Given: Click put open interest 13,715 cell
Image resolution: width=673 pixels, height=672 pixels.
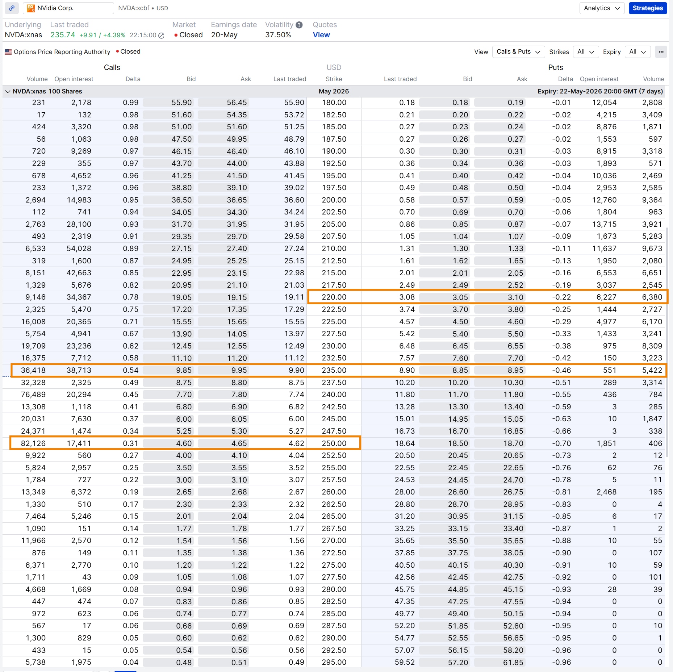Looking at the screenshot, I should (x=604, y=224).
